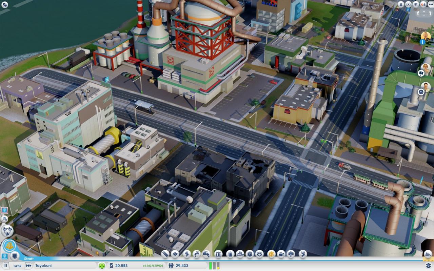The width and height of the screenshot is (434, 271).
Task: Open the friends list icon
Action: pos(424,4)
